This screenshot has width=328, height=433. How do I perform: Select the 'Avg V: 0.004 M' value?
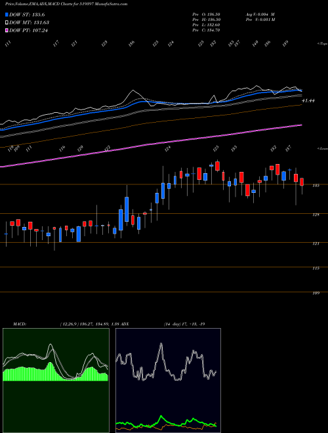point(260,14)
